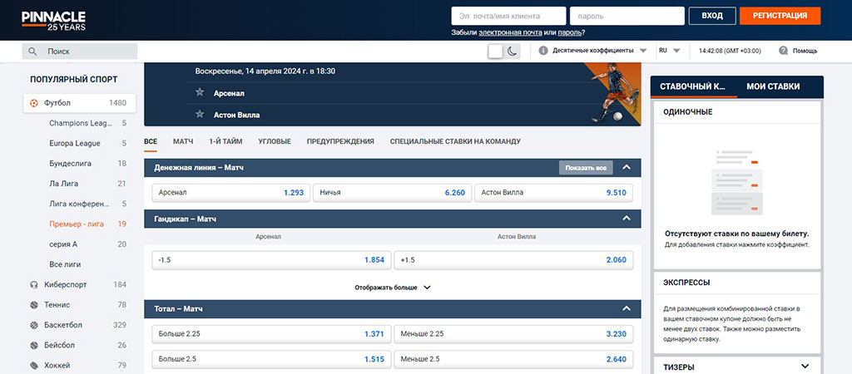The image size is (852, 374).
Task: Select the МАТЧ tab
Action: click(x=183, y=141)
